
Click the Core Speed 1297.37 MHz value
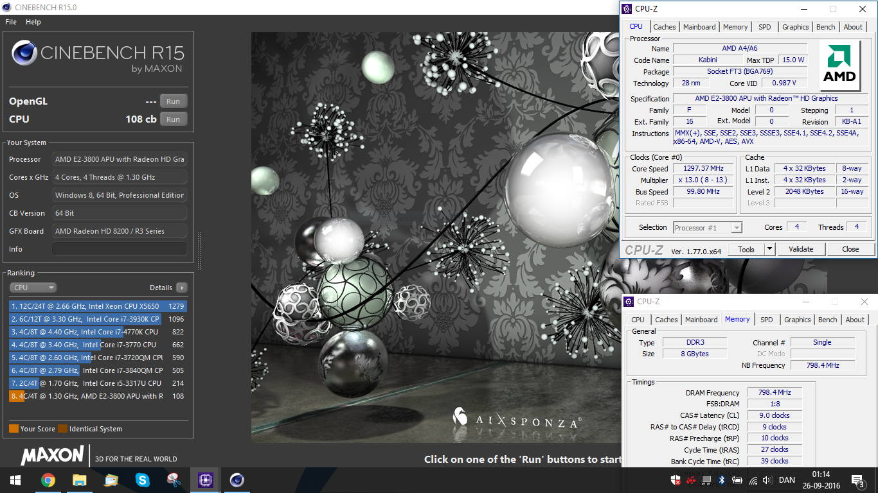[704, 169]
